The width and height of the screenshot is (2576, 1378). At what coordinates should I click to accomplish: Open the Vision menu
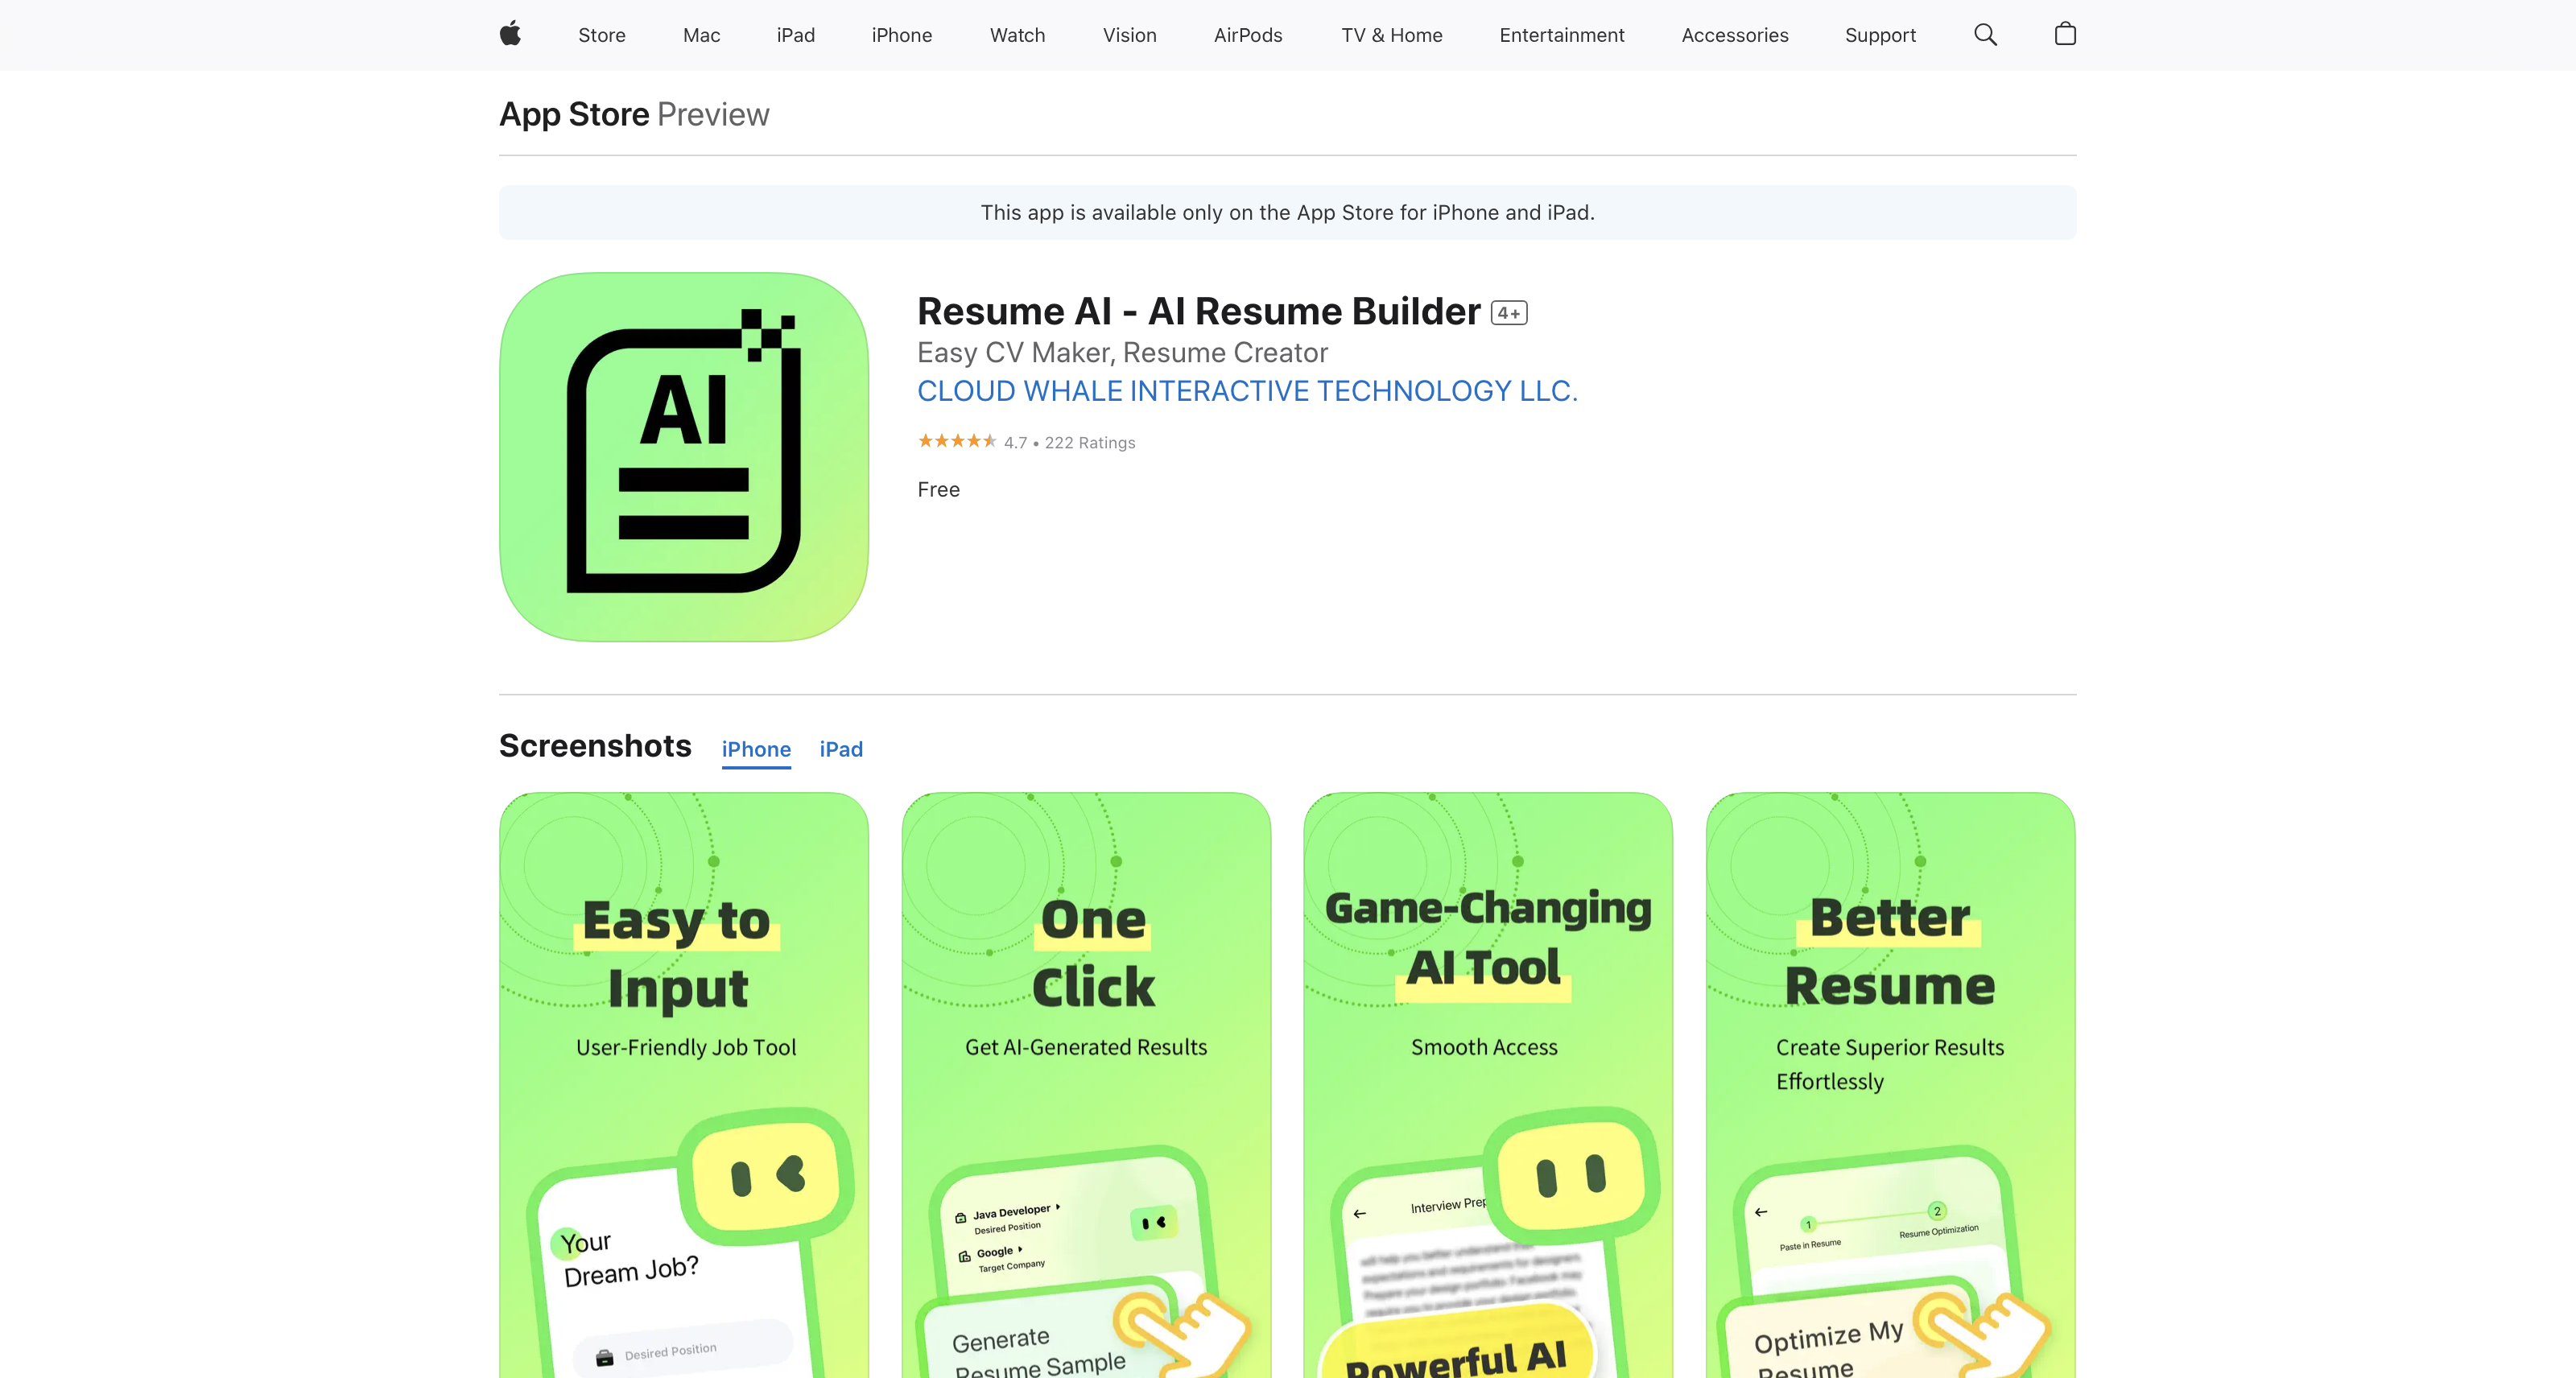click(1130, 35)
